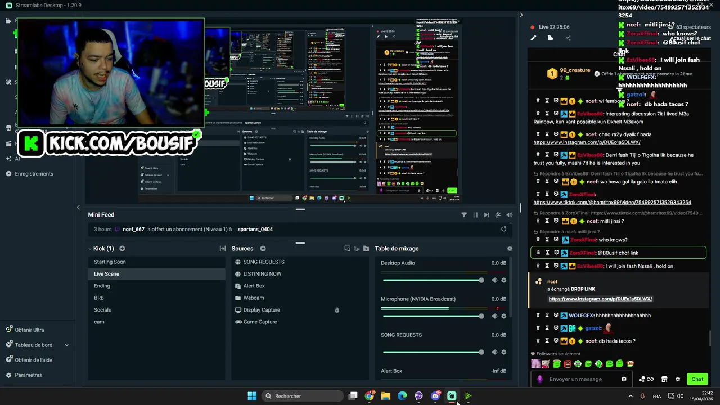Click the taskbar Rechercher search box

303,396
